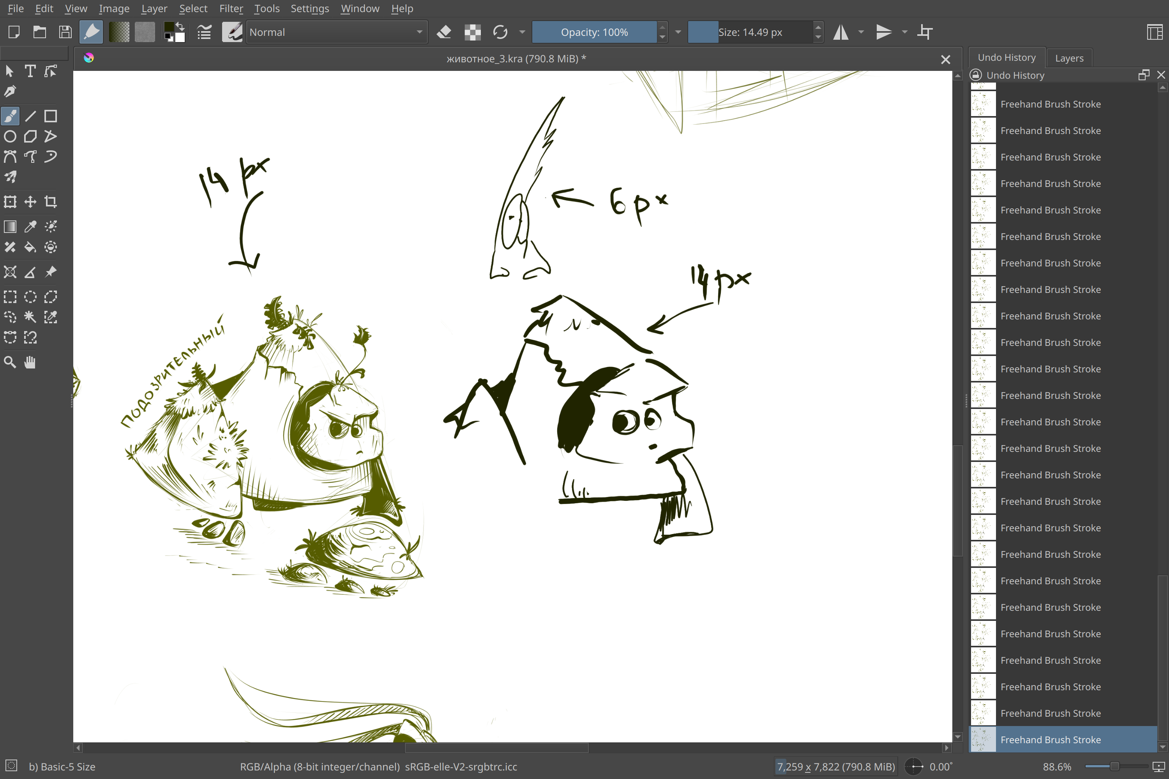This screenshot has height=779, width=1169.
Task: Switch to the Layers tab
Action: [1068, 58]
